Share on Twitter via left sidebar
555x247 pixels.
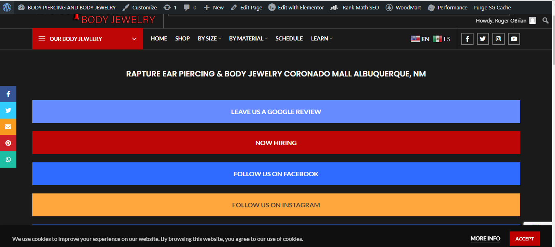(8, 110)
